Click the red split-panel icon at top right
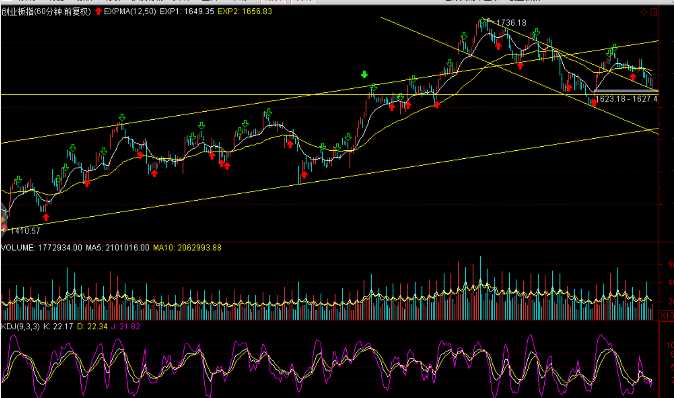This screenshot has height=398, width=674. [x=654, y=12]
